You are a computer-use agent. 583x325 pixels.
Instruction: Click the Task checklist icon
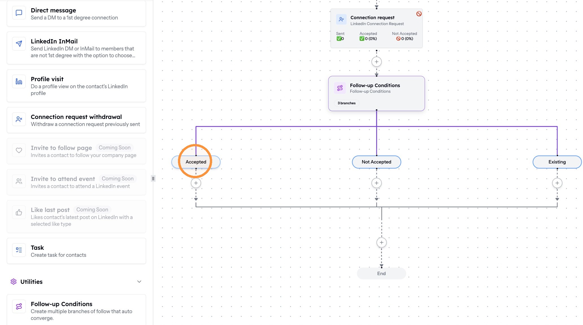(19, 250)
